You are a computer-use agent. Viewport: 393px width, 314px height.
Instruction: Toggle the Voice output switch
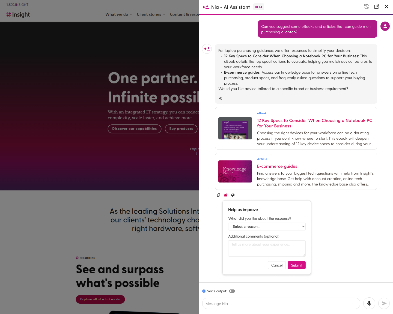pyautogui.click(x=232, y=291)
